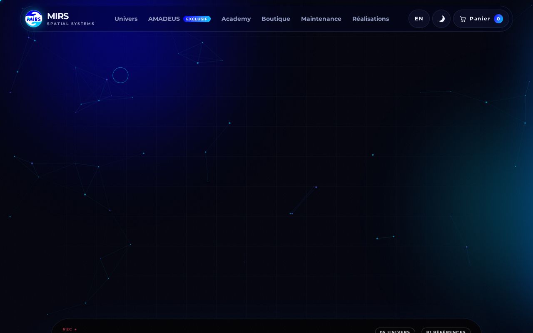Click the EXCLUSIF badge

tap(197, 19)
